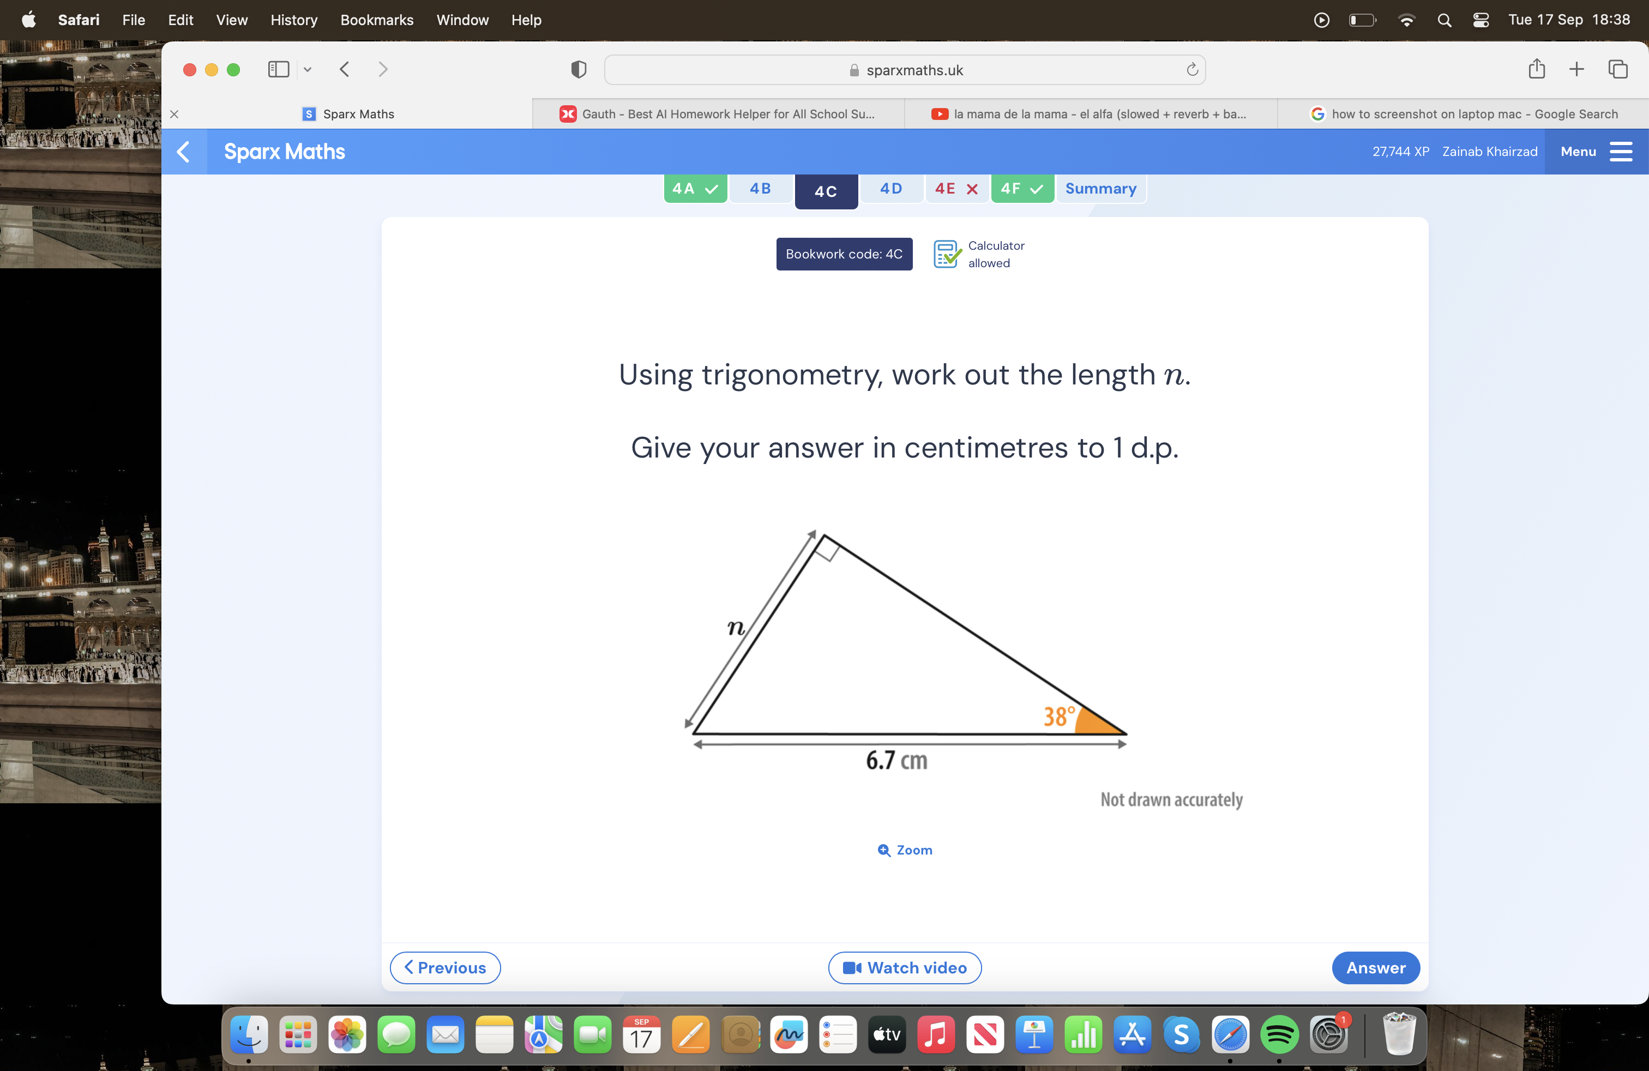This screenshot has height=1071, width=1649.
Task: Open the Safari menu
Action: coord(79,20)
